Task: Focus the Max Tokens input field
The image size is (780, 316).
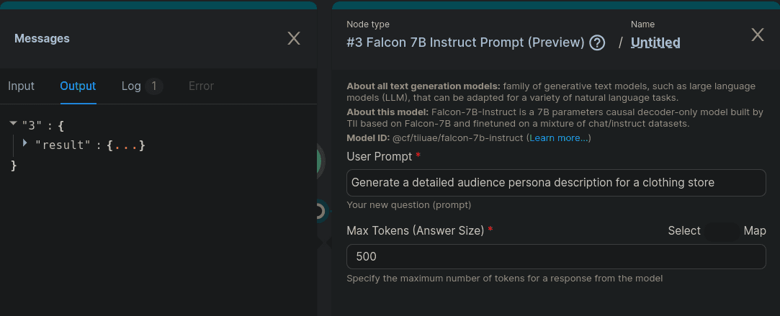Action: pos(555,257)
